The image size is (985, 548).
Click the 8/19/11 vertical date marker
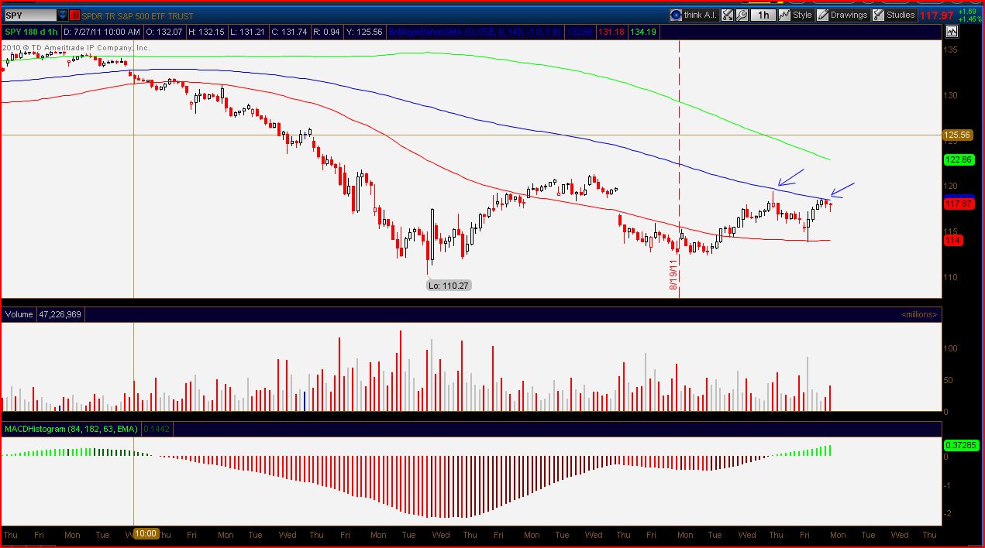click(674, 273)
